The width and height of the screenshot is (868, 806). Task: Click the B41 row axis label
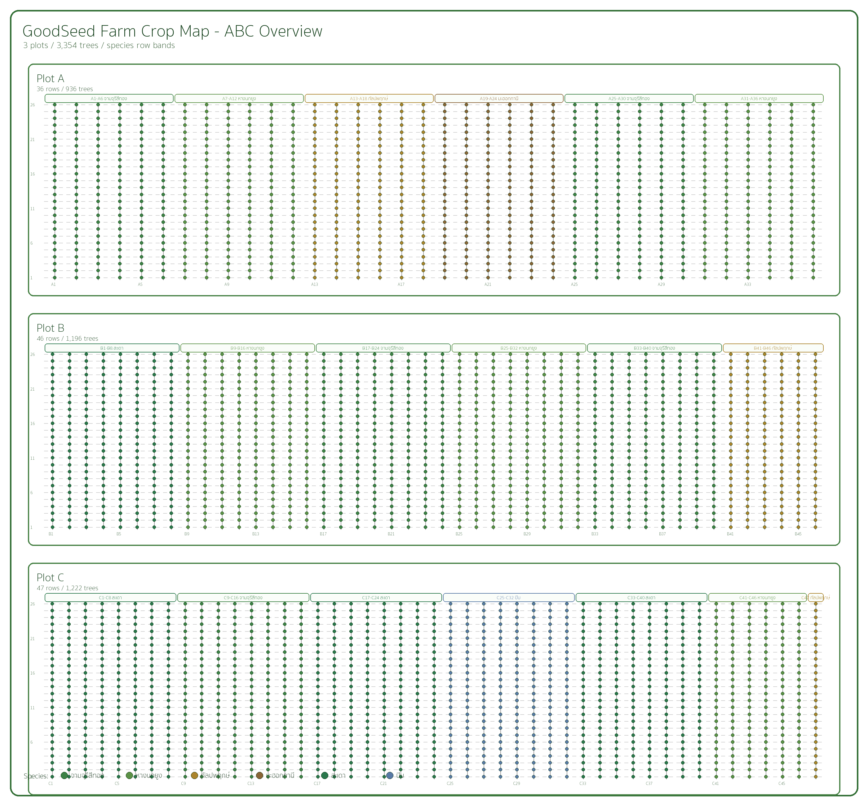(730, 534)
